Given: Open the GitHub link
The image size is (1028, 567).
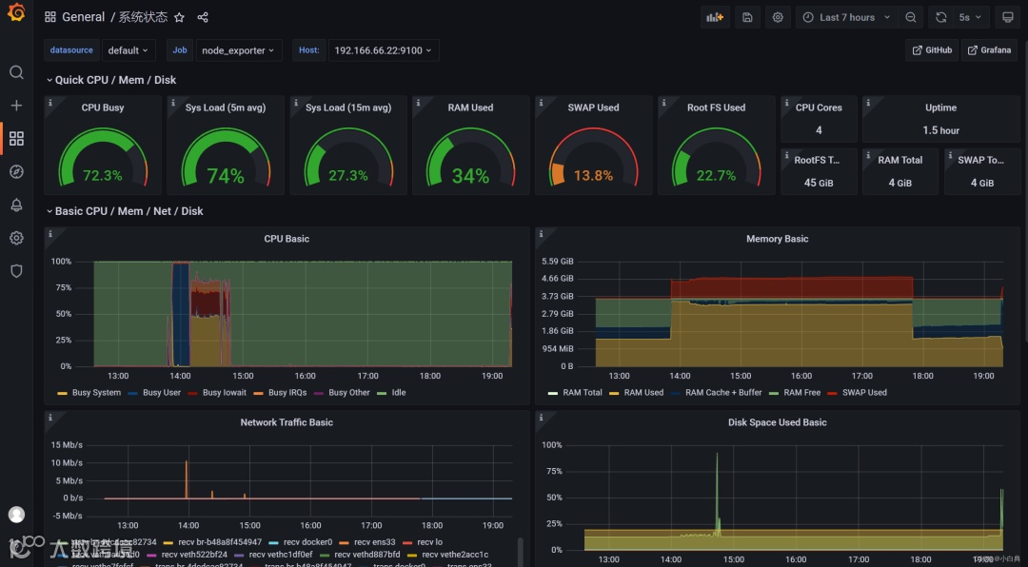Looking at the screenshot, I should coord(932,50).
